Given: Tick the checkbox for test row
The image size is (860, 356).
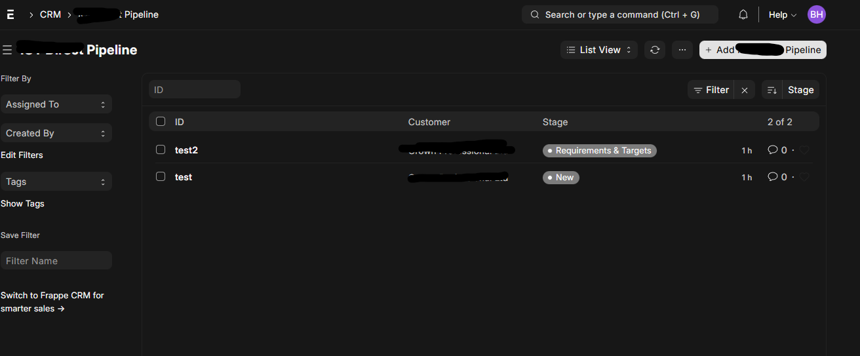Looking at the screenshot, I should coord(161,177).
